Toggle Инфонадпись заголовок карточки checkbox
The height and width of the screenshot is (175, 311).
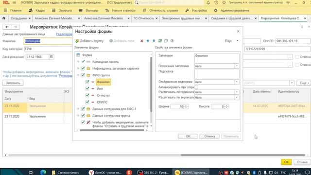point(83,68)
